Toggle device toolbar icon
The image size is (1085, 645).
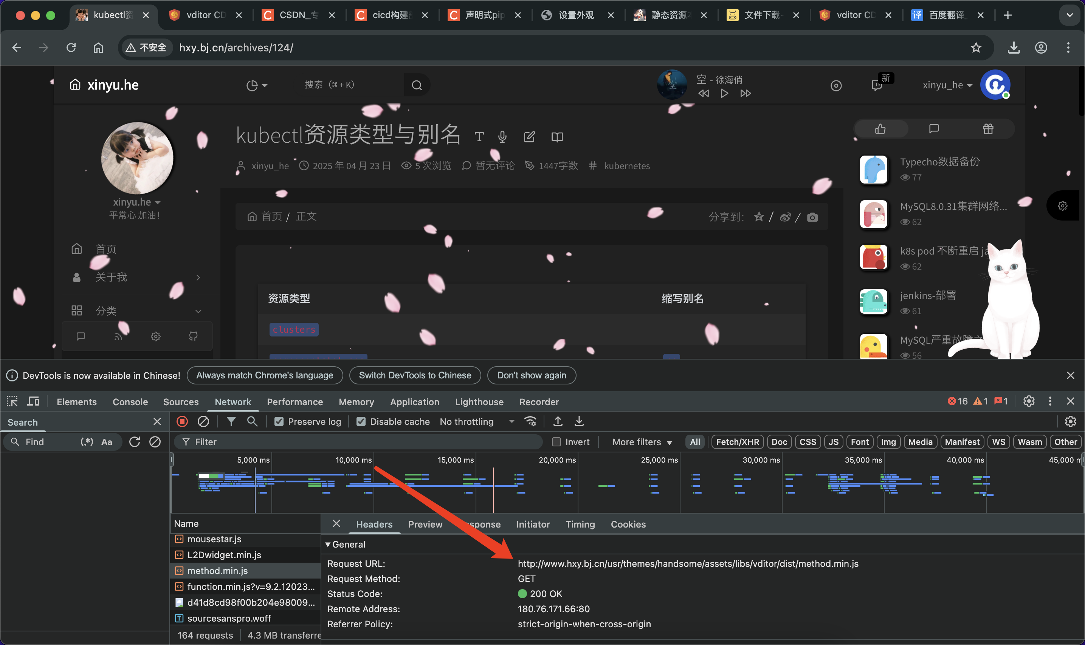[x=34, y=401]
